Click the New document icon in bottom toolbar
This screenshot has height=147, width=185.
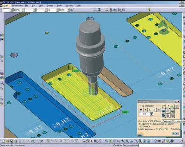pyautogui.click(x=3, y=141)
